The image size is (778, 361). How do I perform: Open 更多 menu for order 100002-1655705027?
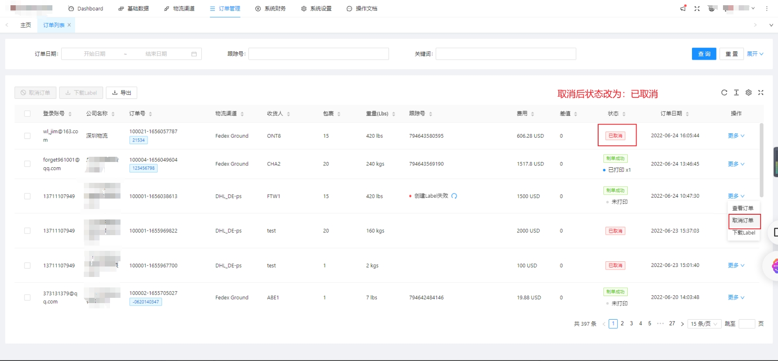pyautogui.click(x=736, y=297)
